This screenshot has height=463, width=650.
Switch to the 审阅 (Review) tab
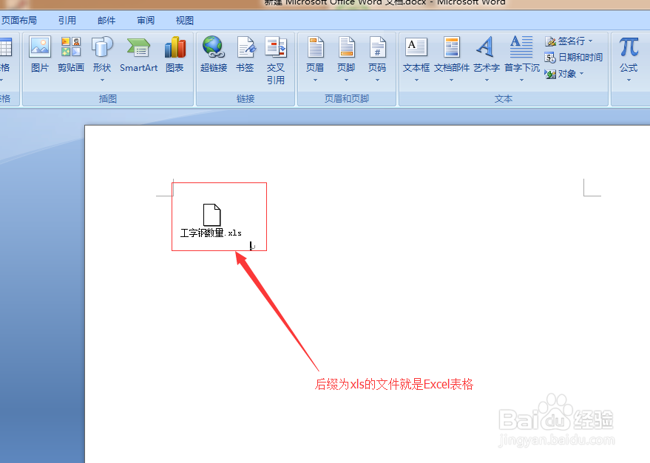click(145, 20)
